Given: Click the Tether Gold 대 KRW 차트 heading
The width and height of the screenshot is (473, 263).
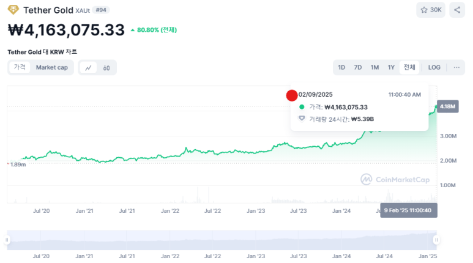Looking at the screenshot, I should click(42, 52).
